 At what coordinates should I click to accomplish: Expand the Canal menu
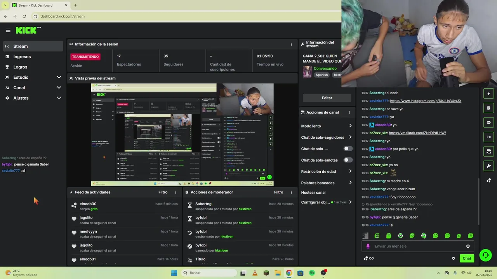tap(33, 88)
